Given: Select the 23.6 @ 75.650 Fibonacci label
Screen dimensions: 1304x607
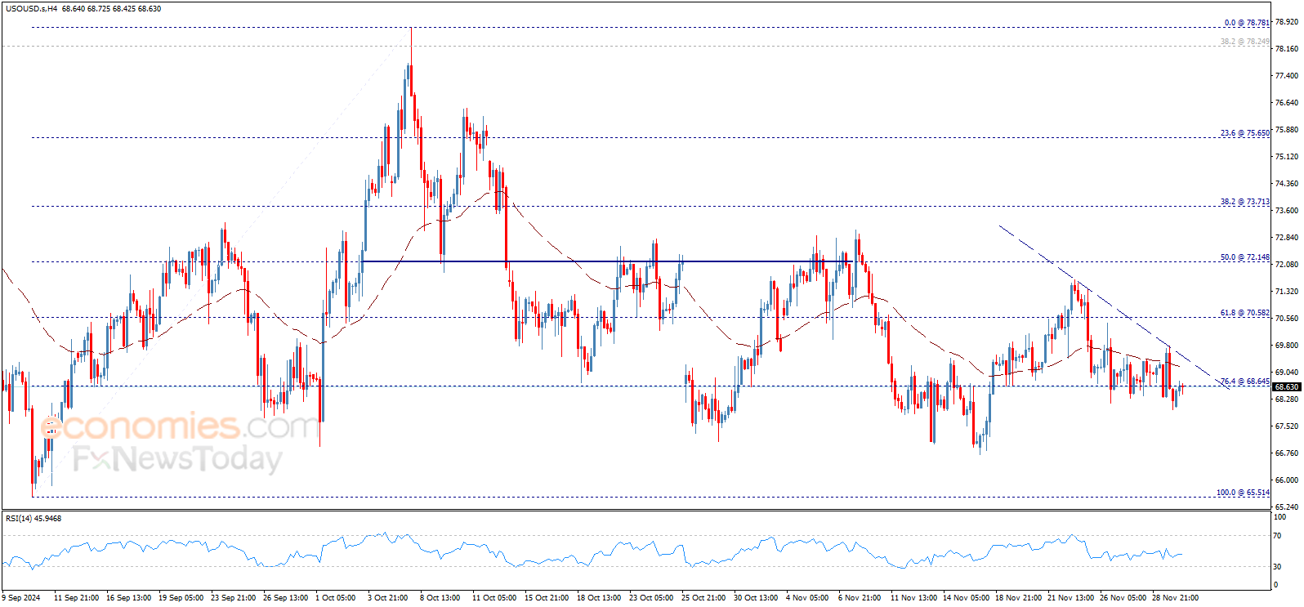Looking at the screenshot, I should 1245,133.
